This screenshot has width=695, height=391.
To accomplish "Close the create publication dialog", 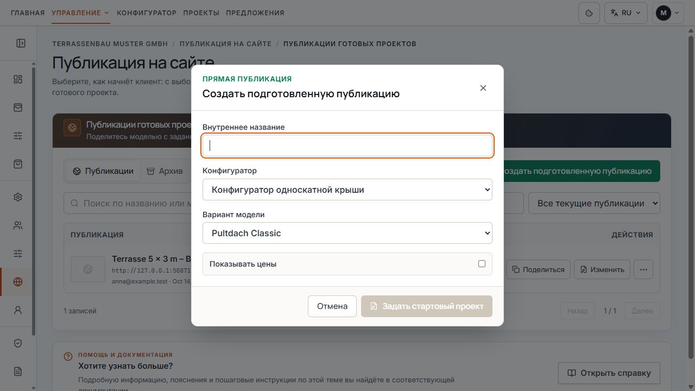I will (483, 88).
